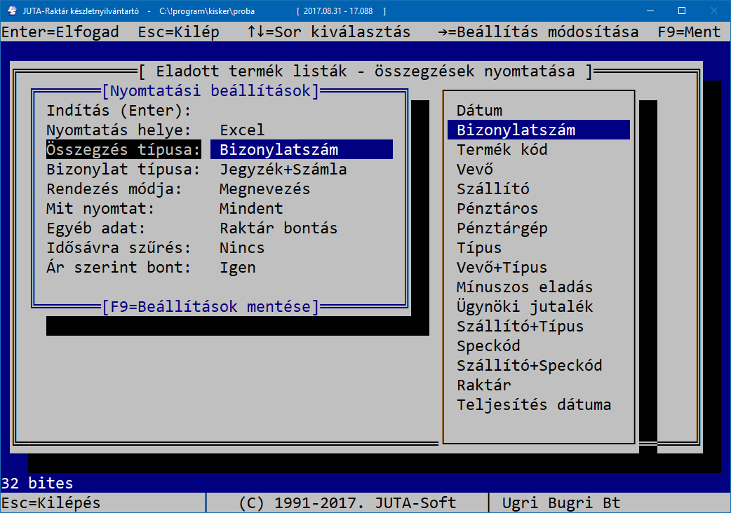Select the Vevő list option
This screenshot has height=513, width=731.
475,170
